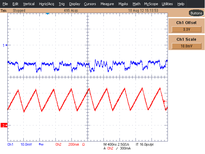This screenshot has height=154, width=205.
Task: Click the blue channel 1 ground marker
Action: tap(5, 45)
